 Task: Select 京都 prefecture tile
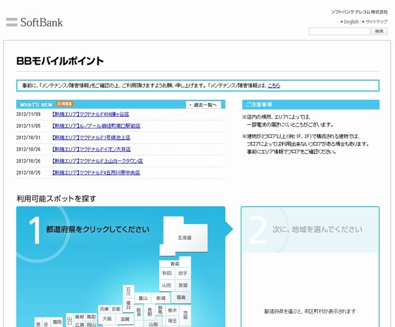pyautogui.click(x=116, y=309)
